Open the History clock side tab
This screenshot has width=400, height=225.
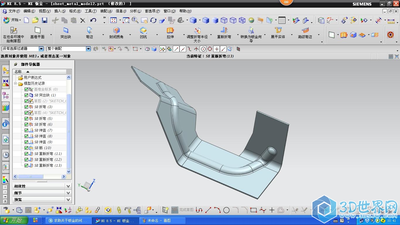tap(6, 155)
